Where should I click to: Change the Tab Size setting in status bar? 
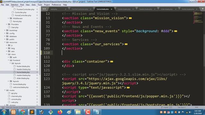point(181,107)
